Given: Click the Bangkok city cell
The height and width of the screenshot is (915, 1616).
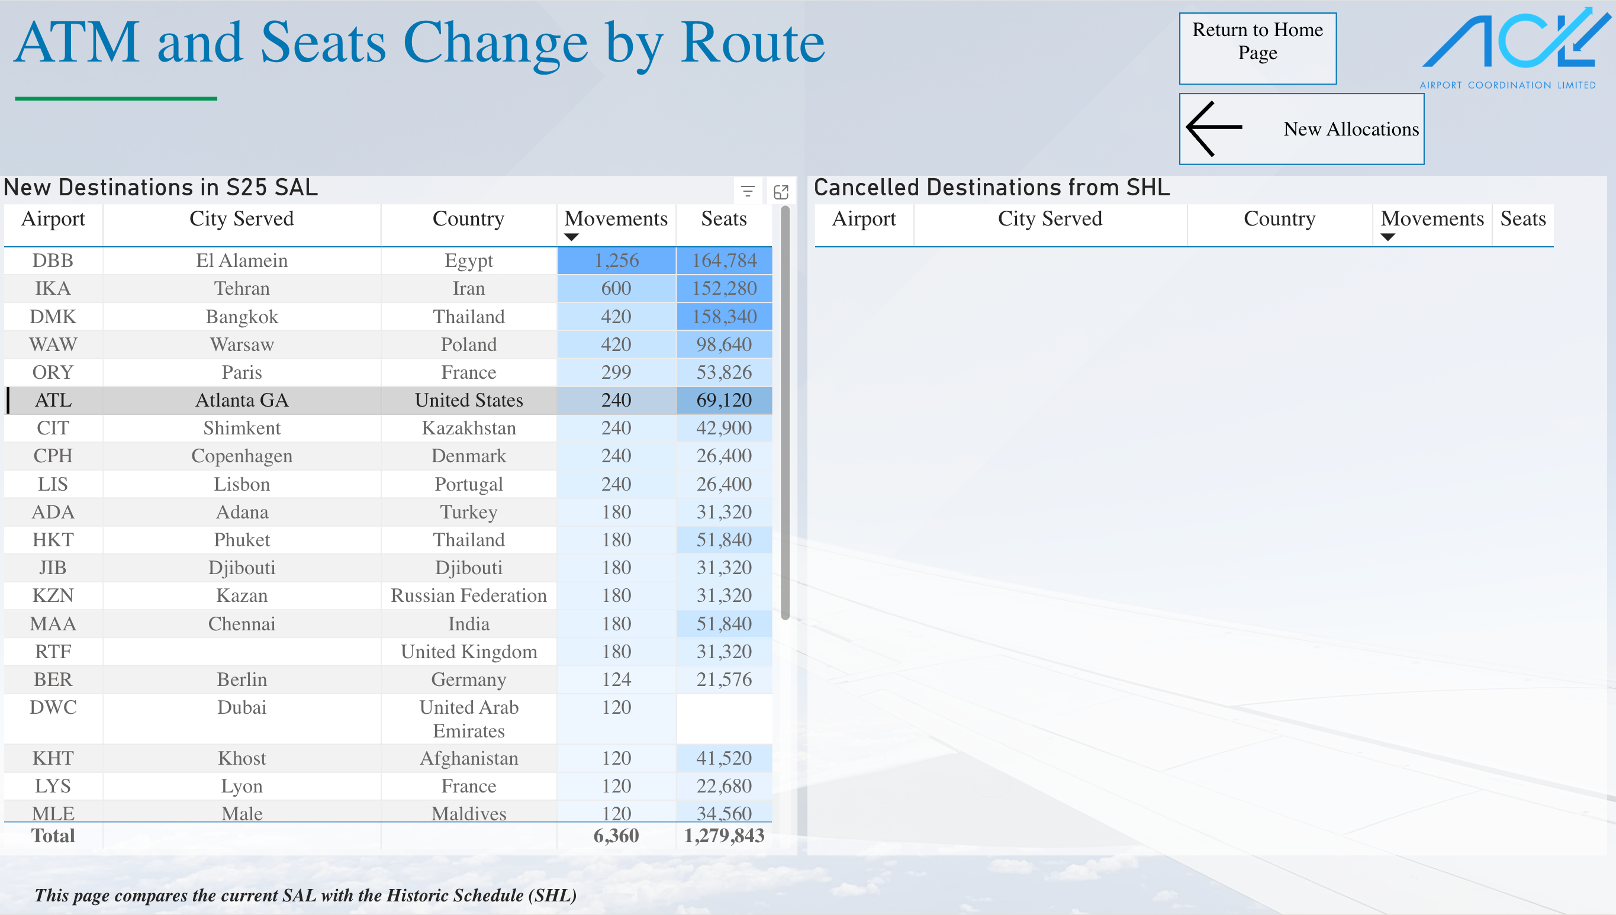Looking at the screenshot, I should 242,316.
